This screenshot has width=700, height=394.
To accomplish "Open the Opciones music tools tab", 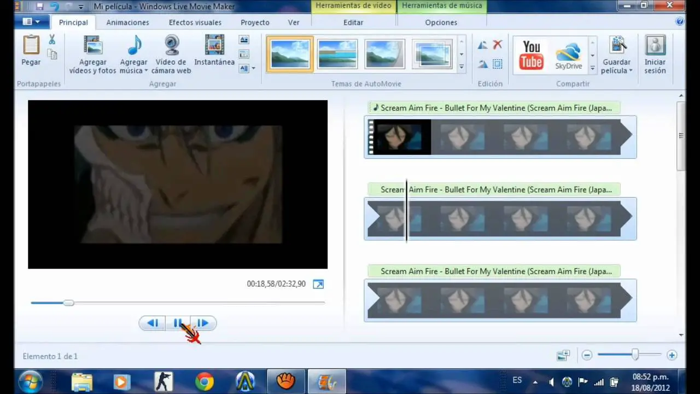I will point(441,22).
